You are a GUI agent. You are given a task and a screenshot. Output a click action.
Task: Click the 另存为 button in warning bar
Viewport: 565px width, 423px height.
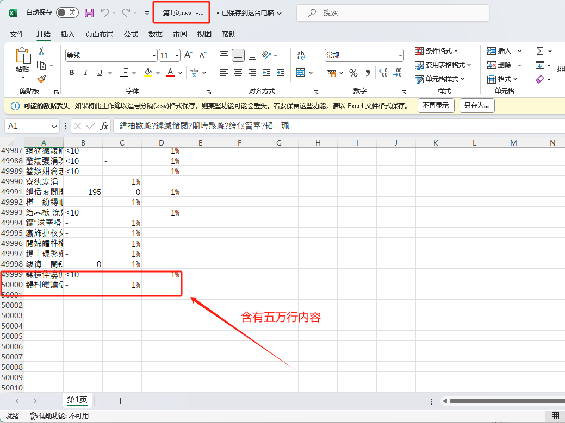[x=476, y=105]
